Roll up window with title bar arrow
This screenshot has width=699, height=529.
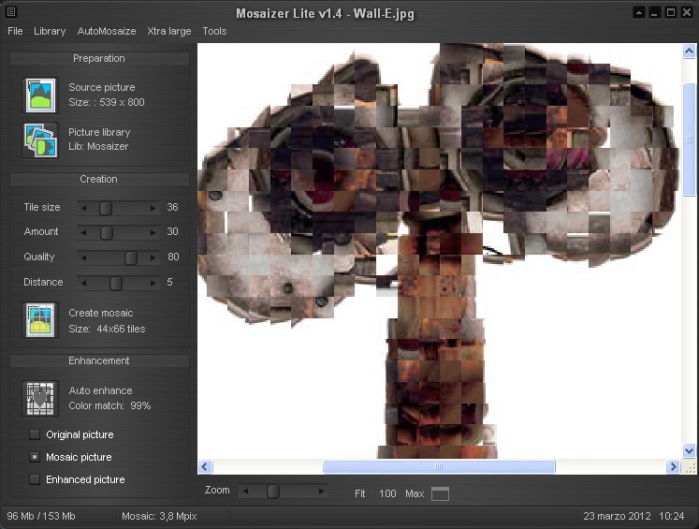(x=639, y=12)
